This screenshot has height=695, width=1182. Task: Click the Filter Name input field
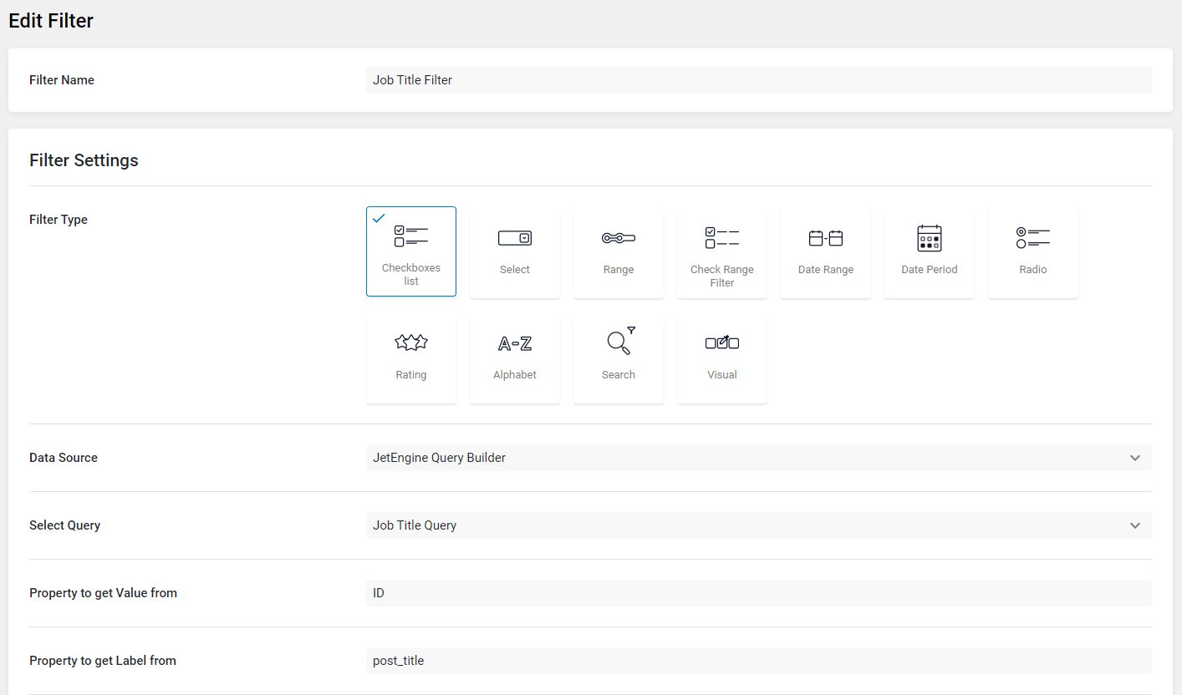click(759, 80)
